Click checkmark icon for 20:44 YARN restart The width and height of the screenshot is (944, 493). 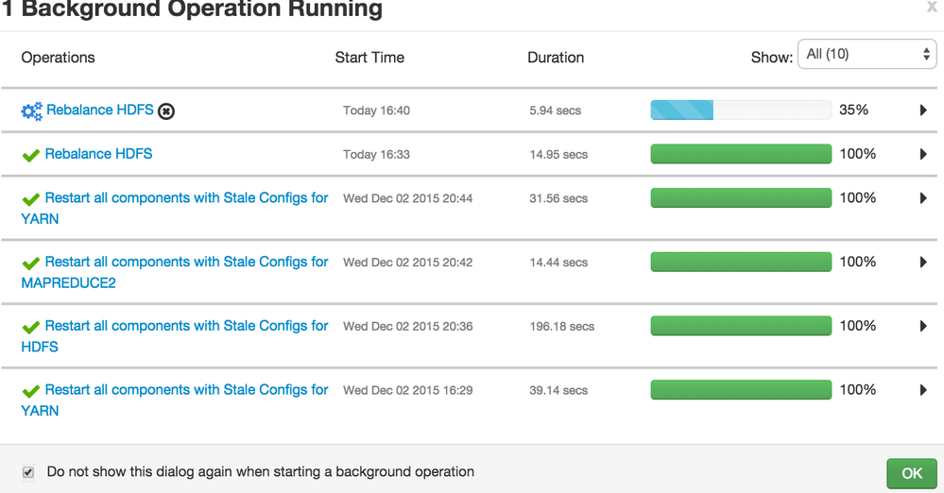[x=30, y=199]
